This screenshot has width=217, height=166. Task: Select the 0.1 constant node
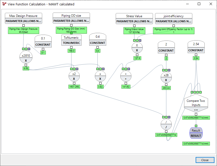[43, 41]
